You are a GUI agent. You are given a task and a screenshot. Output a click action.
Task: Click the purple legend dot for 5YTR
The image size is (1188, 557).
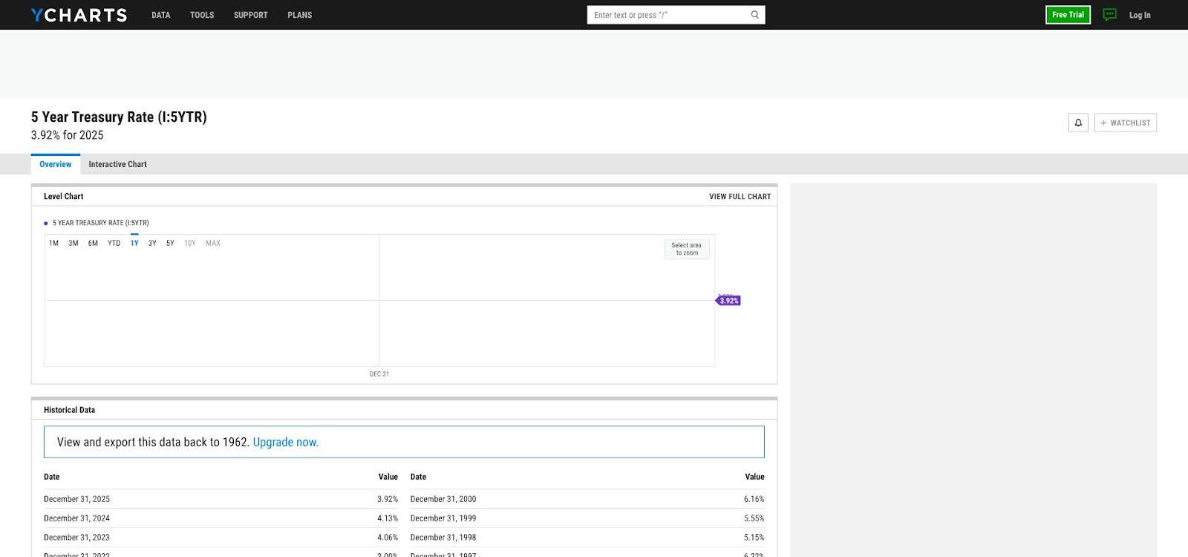(46, 223)
